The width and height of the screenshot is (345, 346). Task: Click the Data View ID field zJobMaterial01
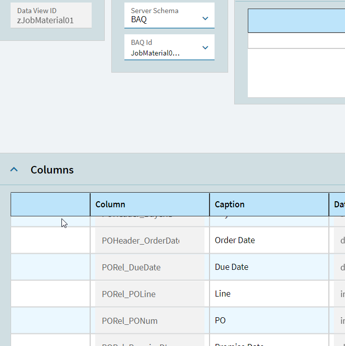point(51,15)
